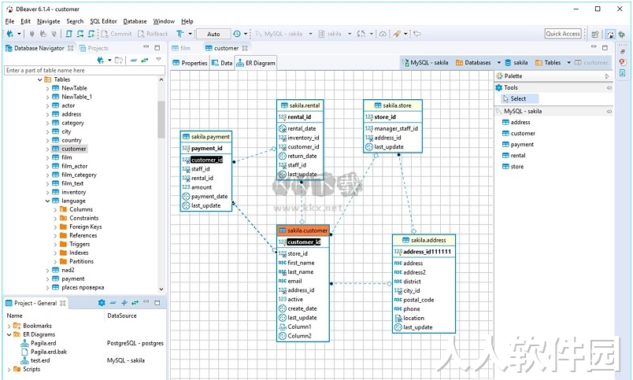Click link with editor arrows in Database Navigator
This screenshot has width=633, height=380.
[145, 60]
